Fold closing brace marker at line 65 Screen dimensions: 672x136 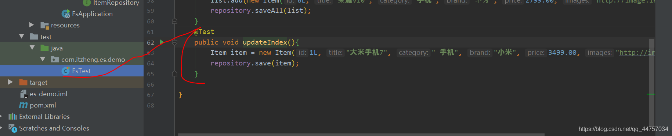pyautogui.click(x=175, y=74)
